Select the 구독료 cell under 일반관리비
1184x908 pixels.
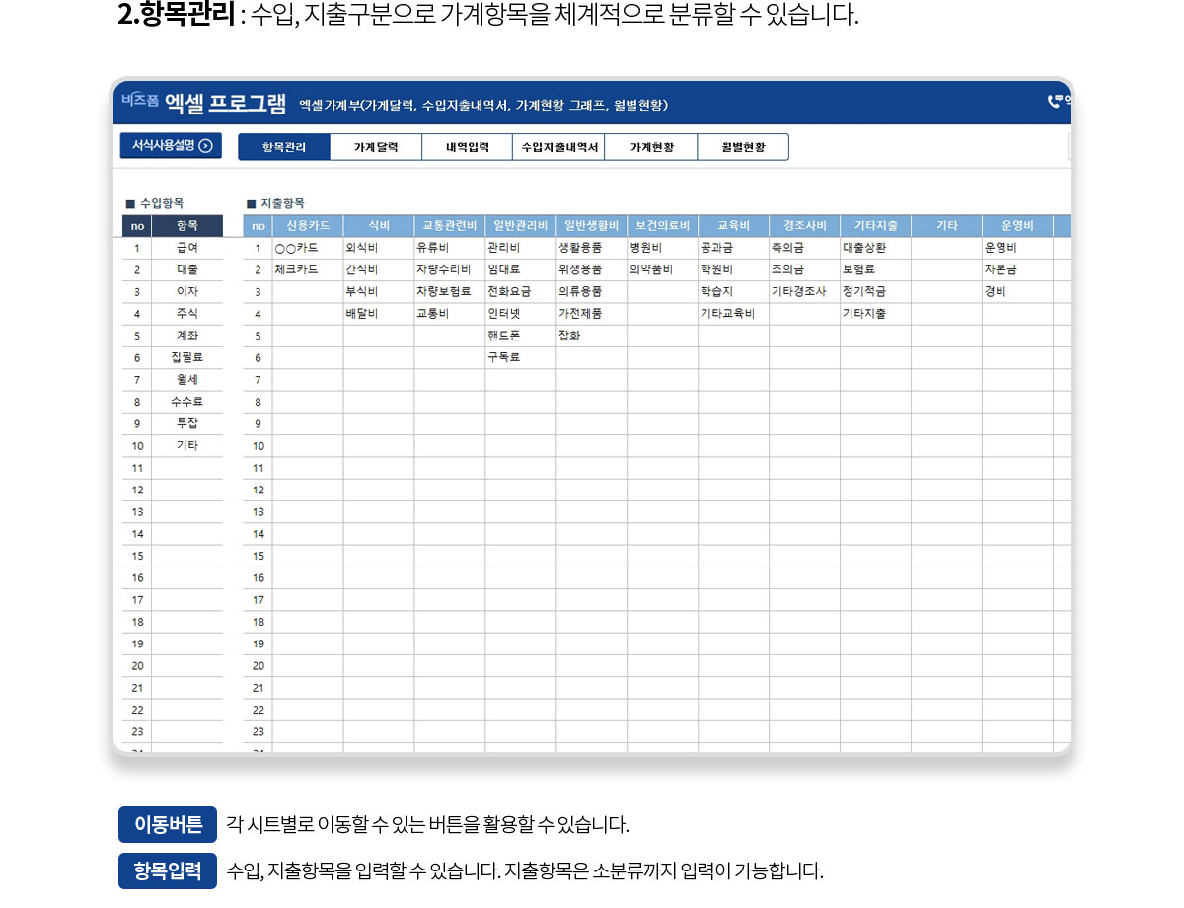520,358
